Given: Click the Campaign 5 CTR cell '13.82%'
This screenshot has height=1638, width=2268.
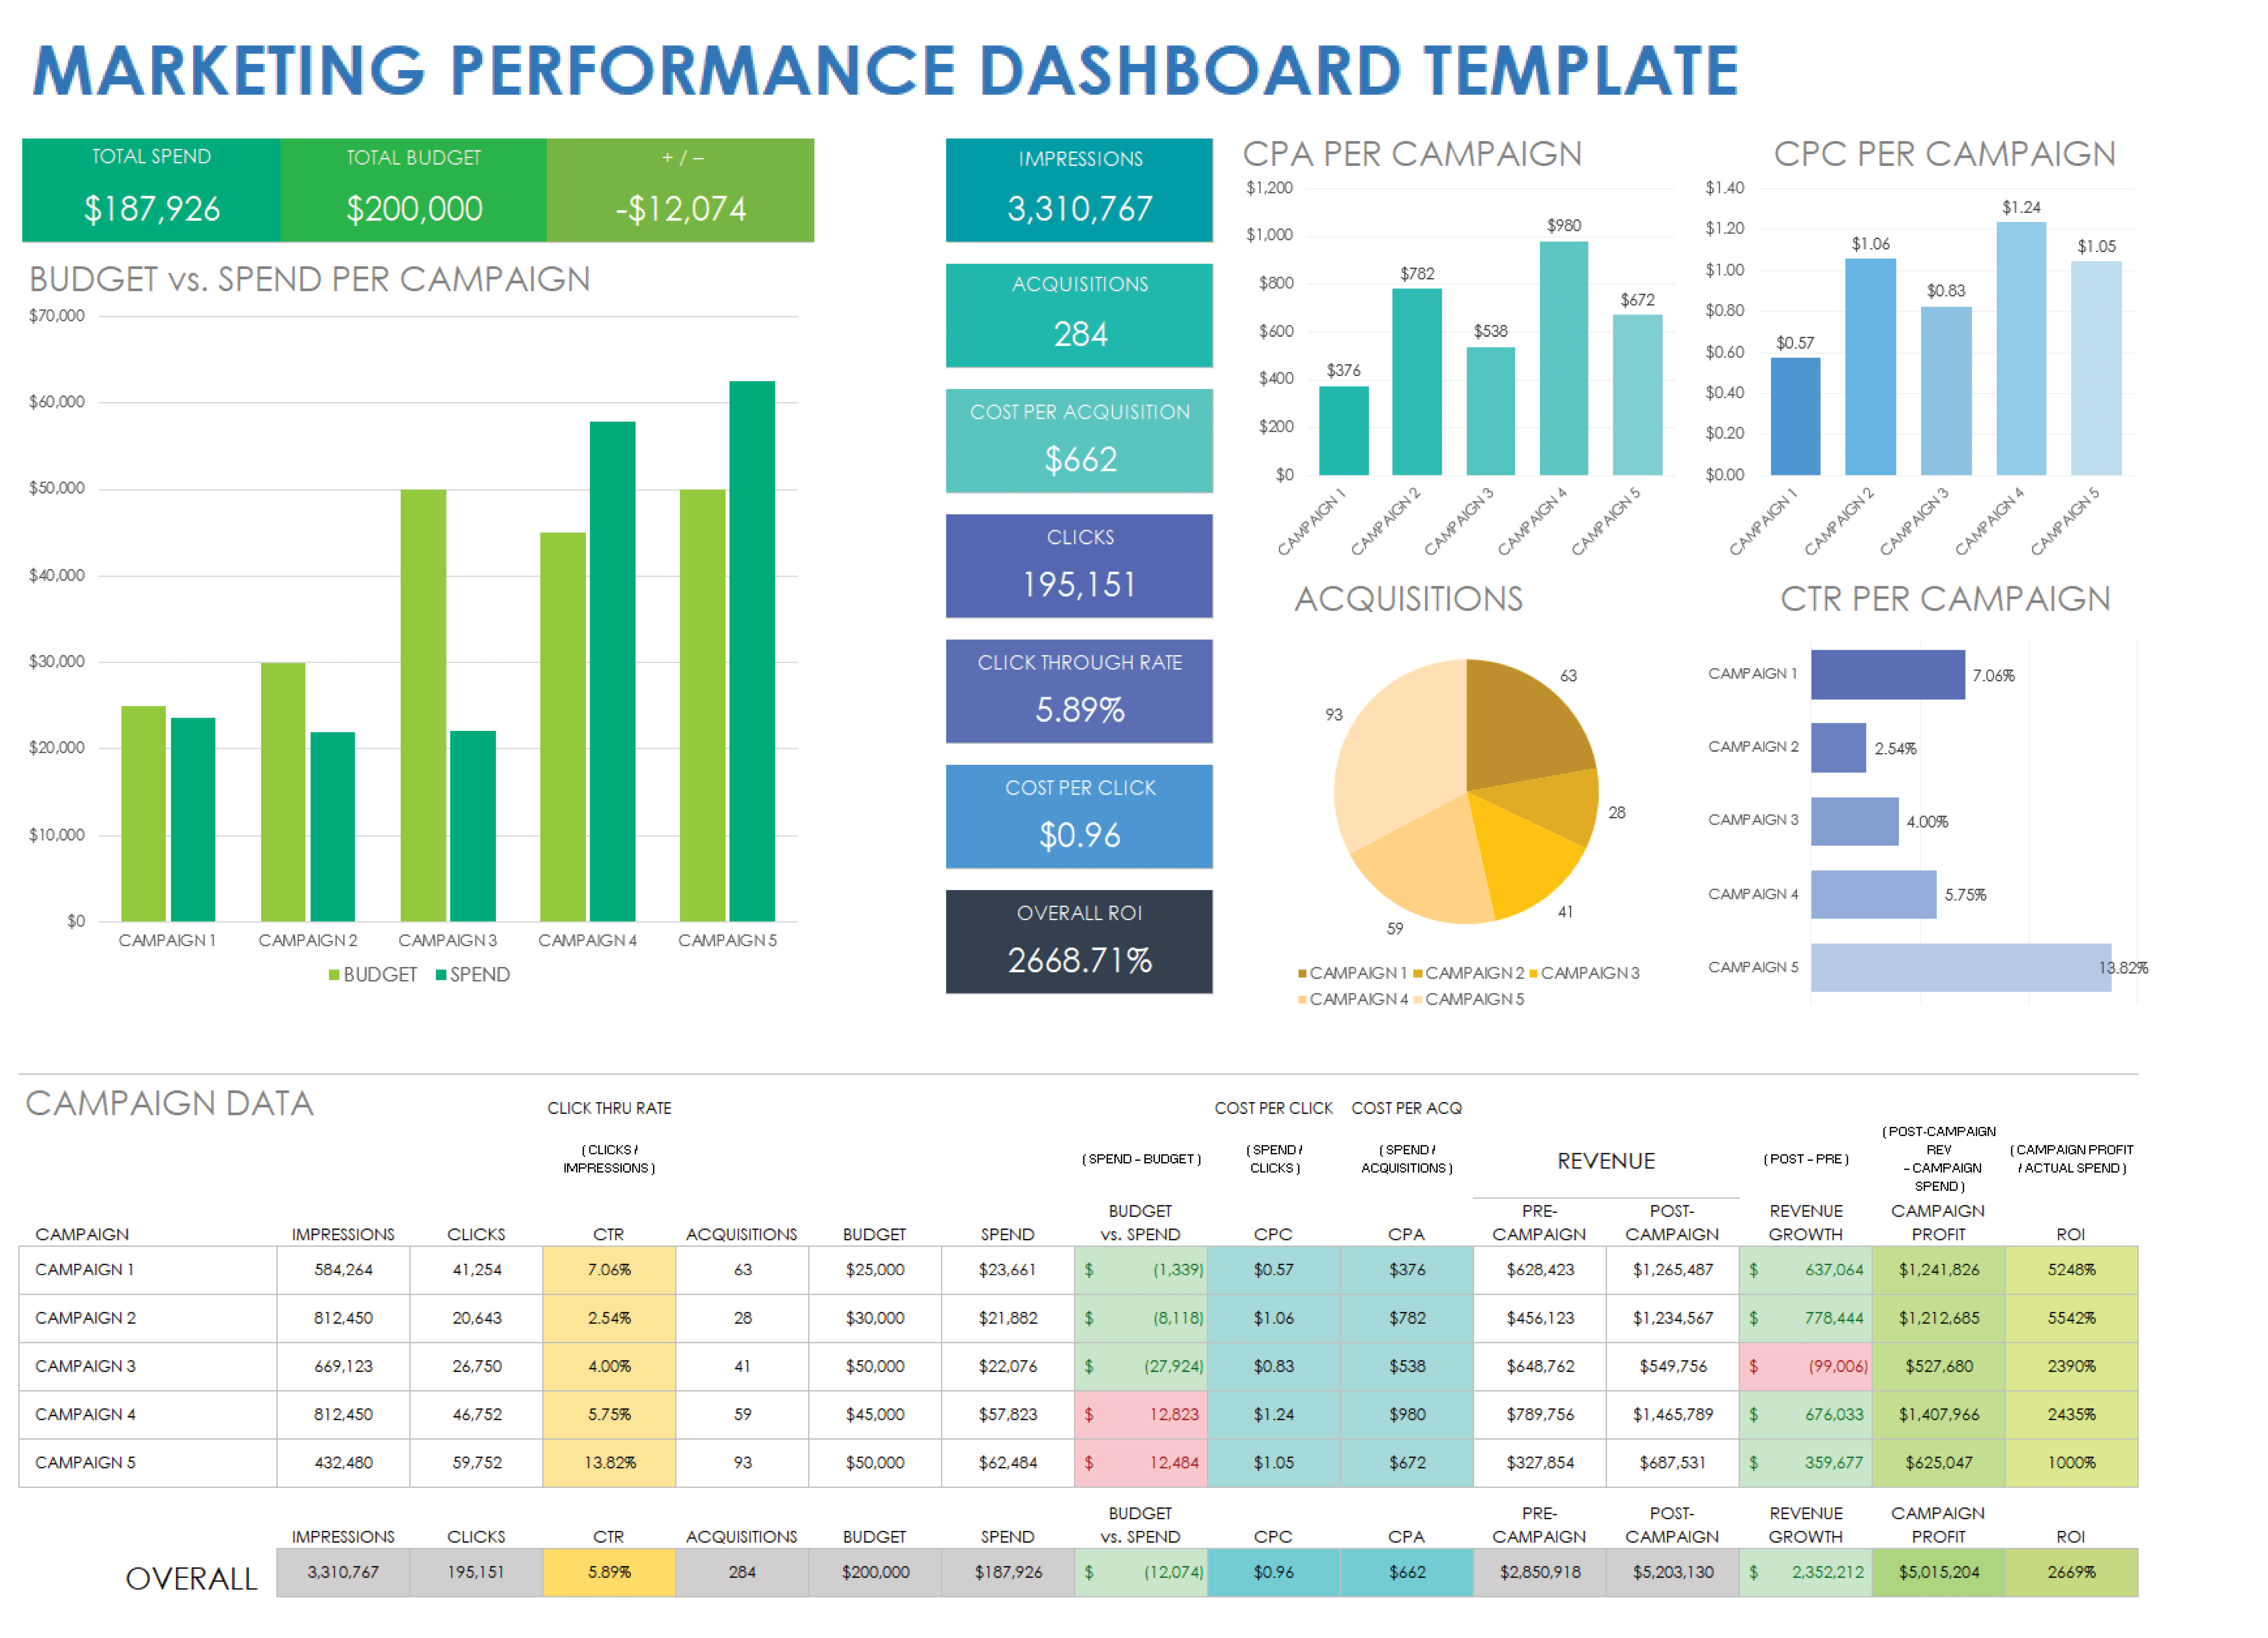Looking at the screenshot, I should [609, 1463].
